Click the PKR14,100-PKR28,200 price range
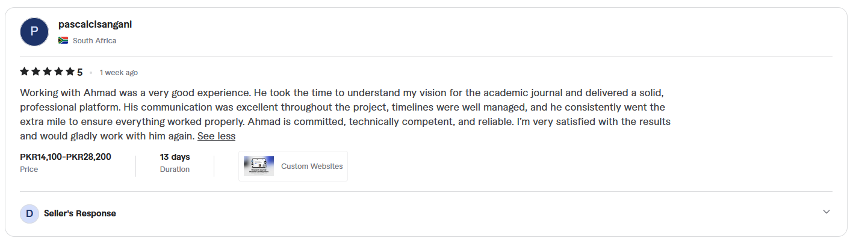856x244 pixels. click(66, 157)
